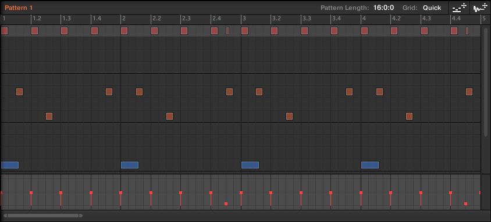Select the red note at beat 4.4
Image resolution: width=491 pixels, height=222 pixels.
click(454, 31)
